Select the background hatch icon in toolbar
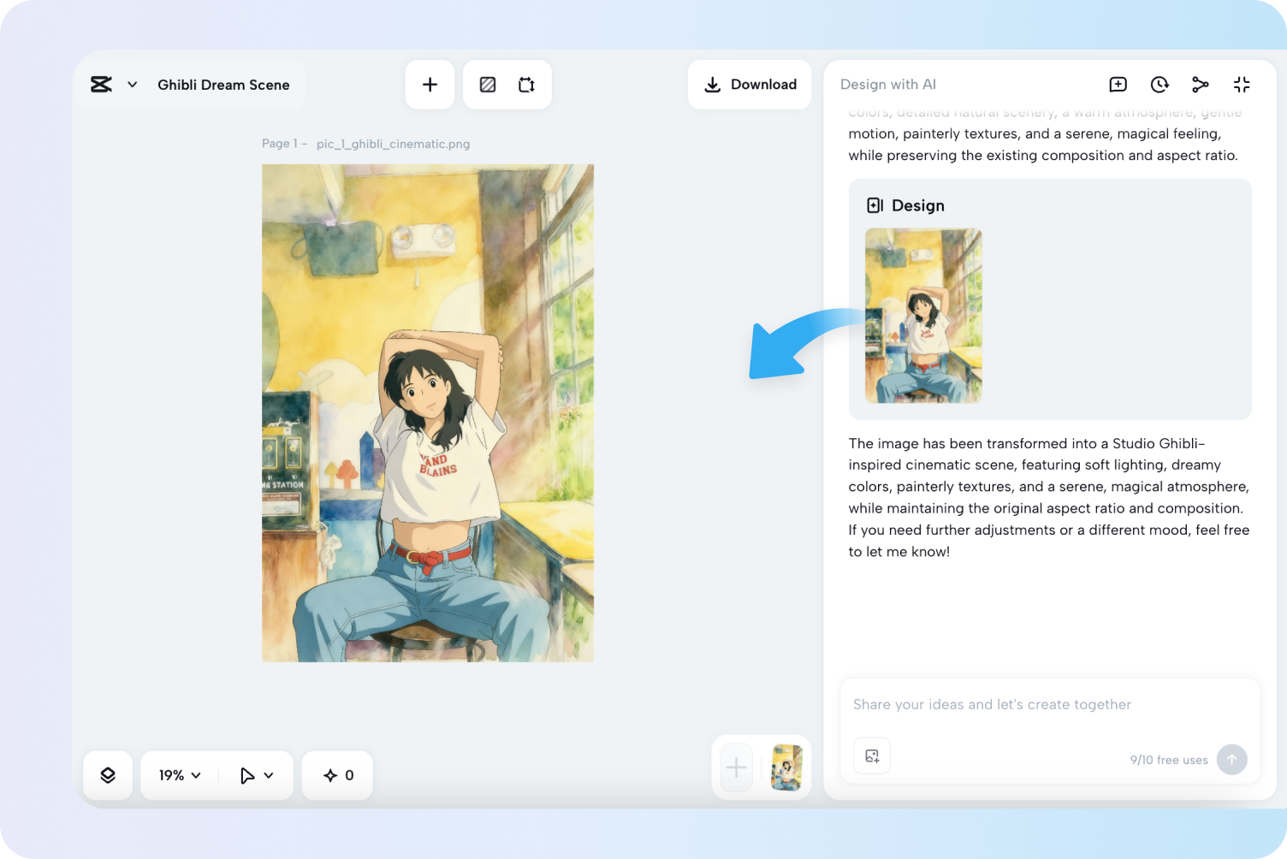This screenshot has width=1287, height=859. click(x=488, y=85)
